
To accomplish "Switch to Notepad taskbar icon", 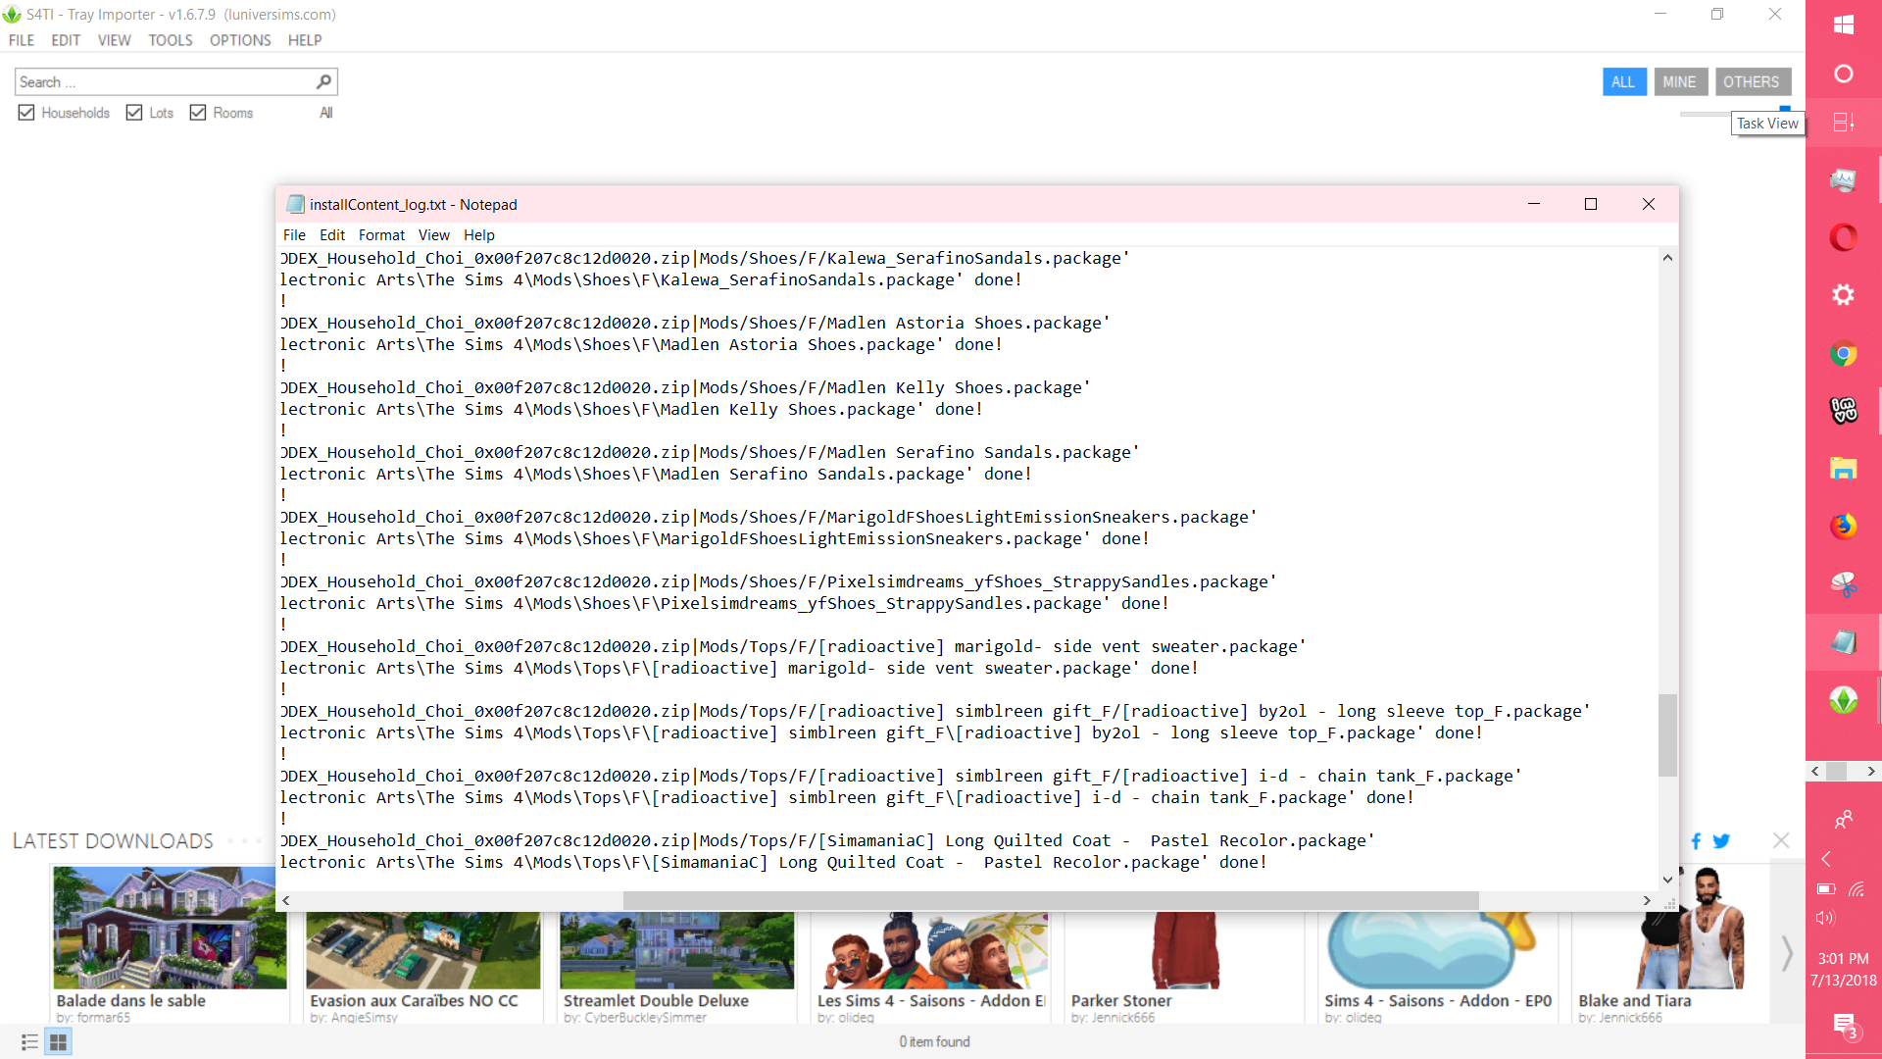I will (x=1843, y=642).
